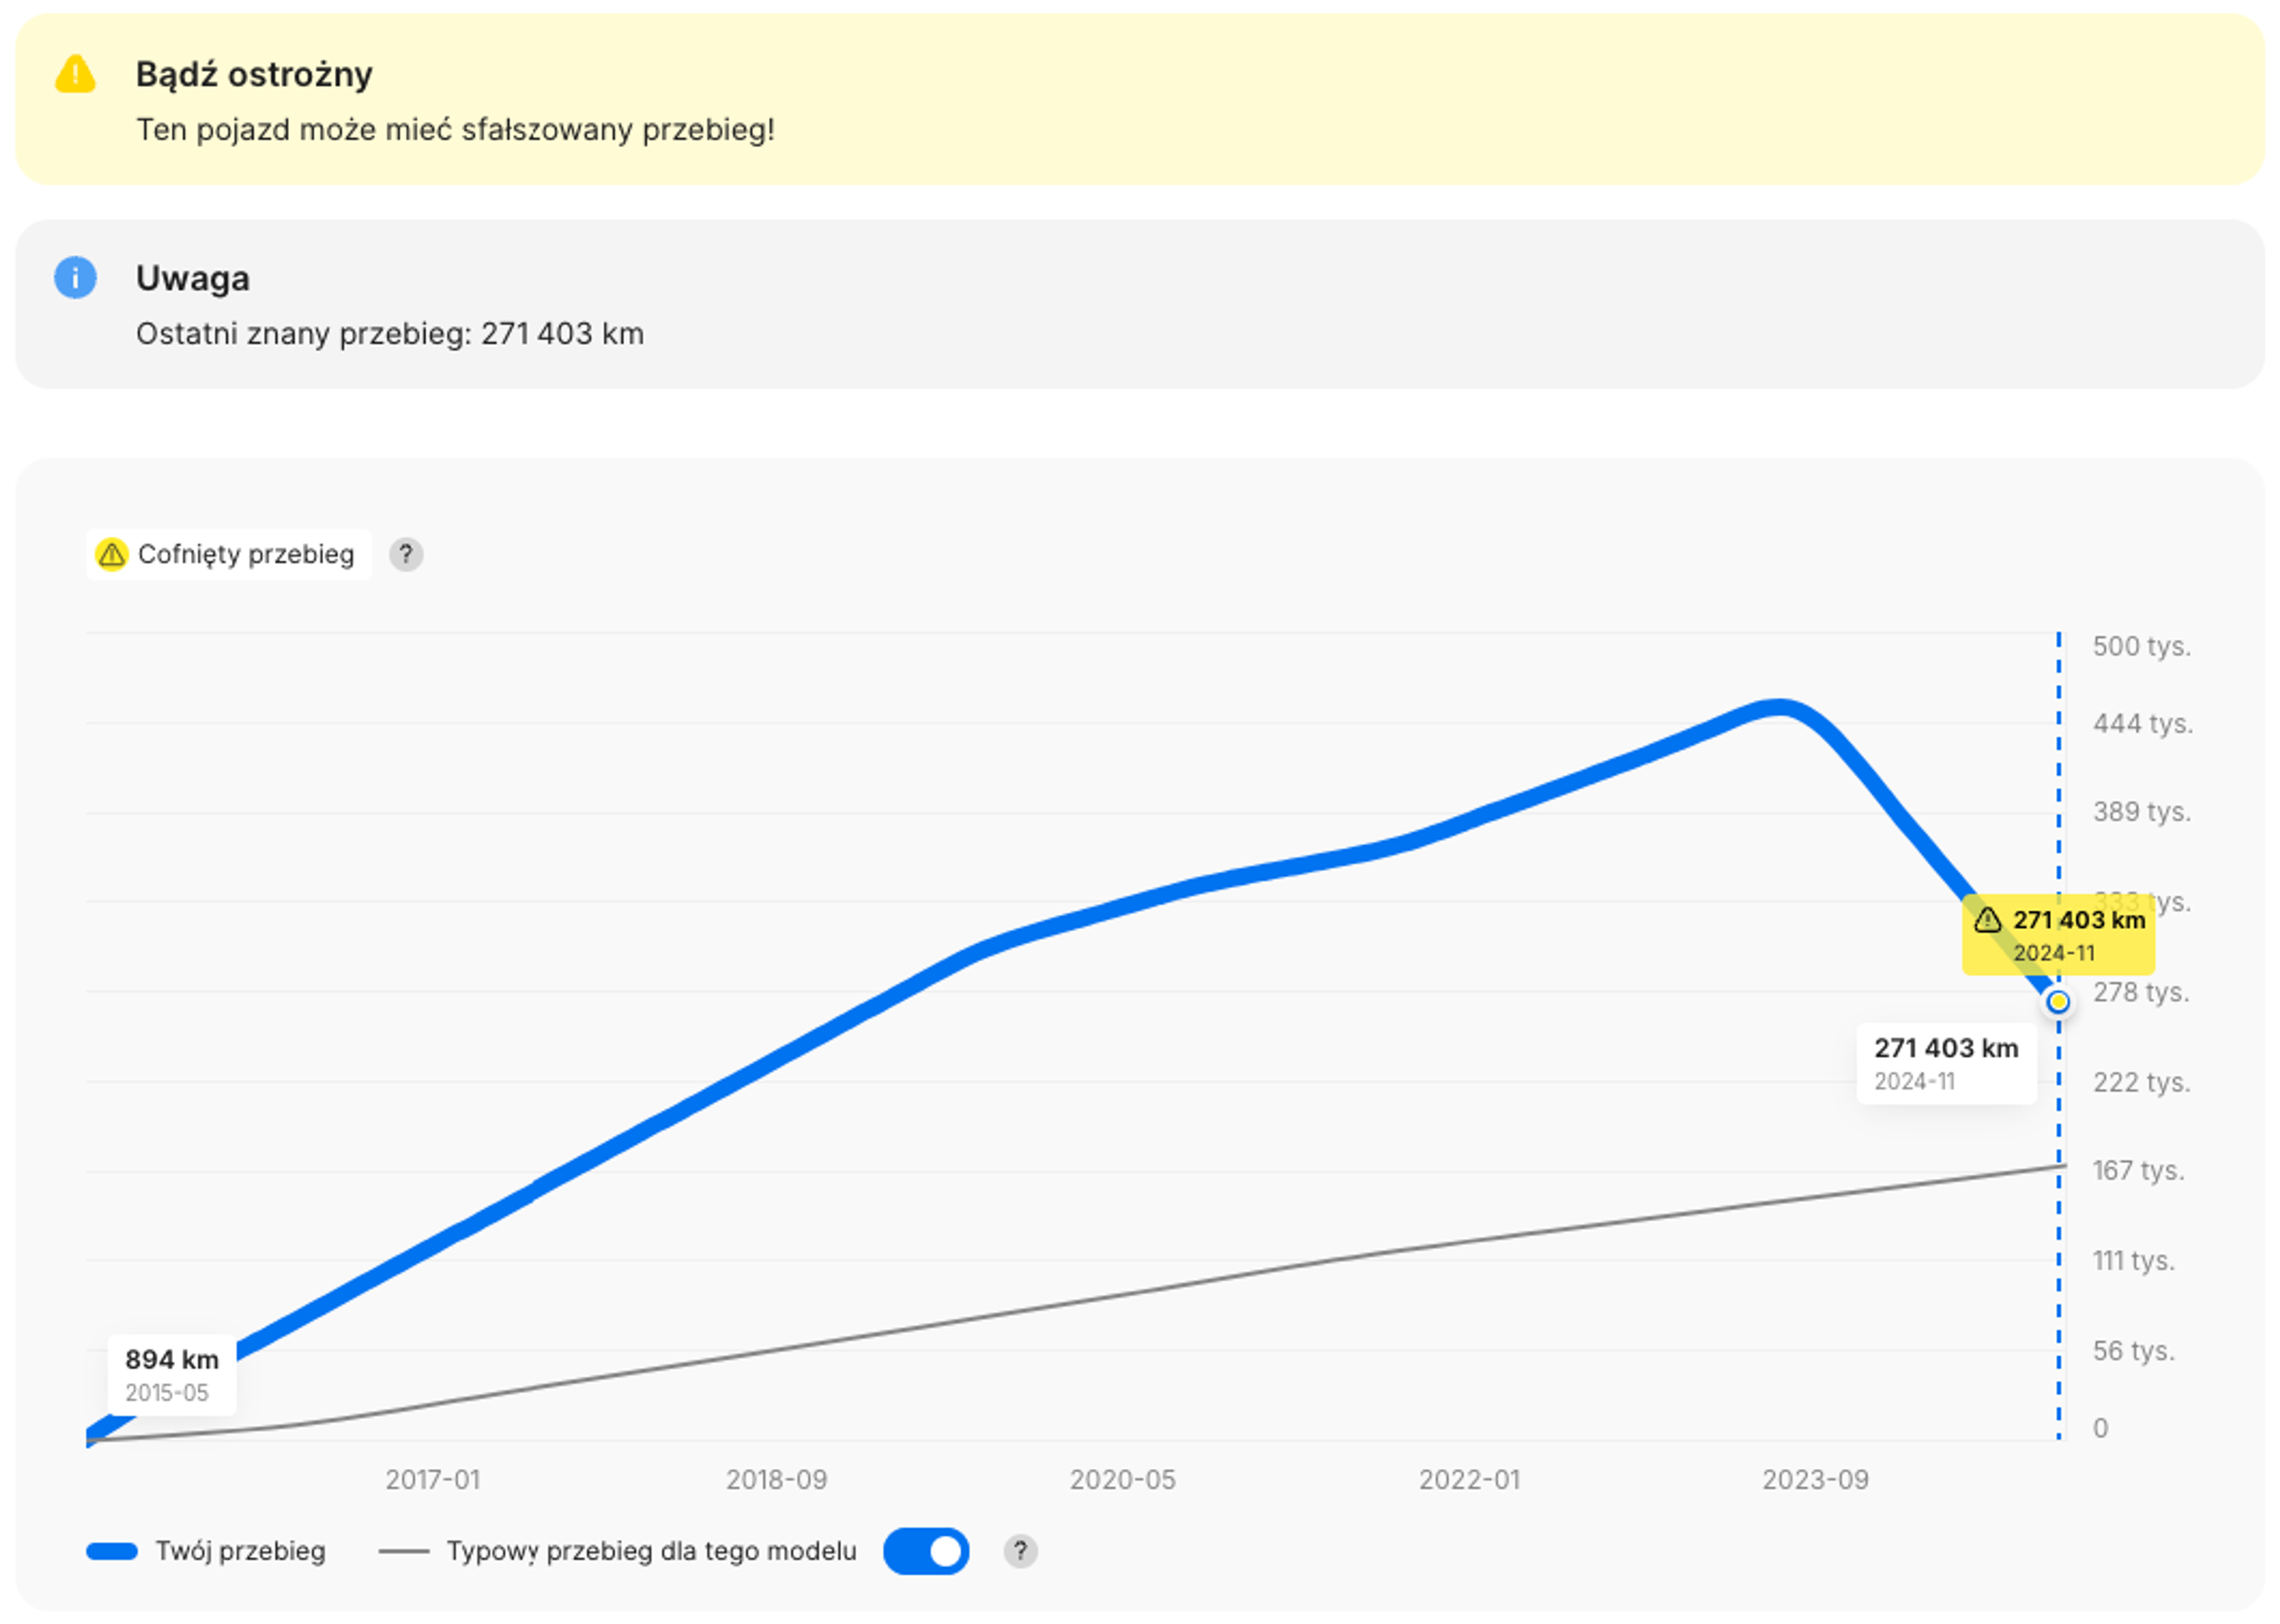Click the Cofnięty przebieg warning badge icon
Image resolution: width=2280 pixels, height=1624 pixels.
tap(112, 554)
